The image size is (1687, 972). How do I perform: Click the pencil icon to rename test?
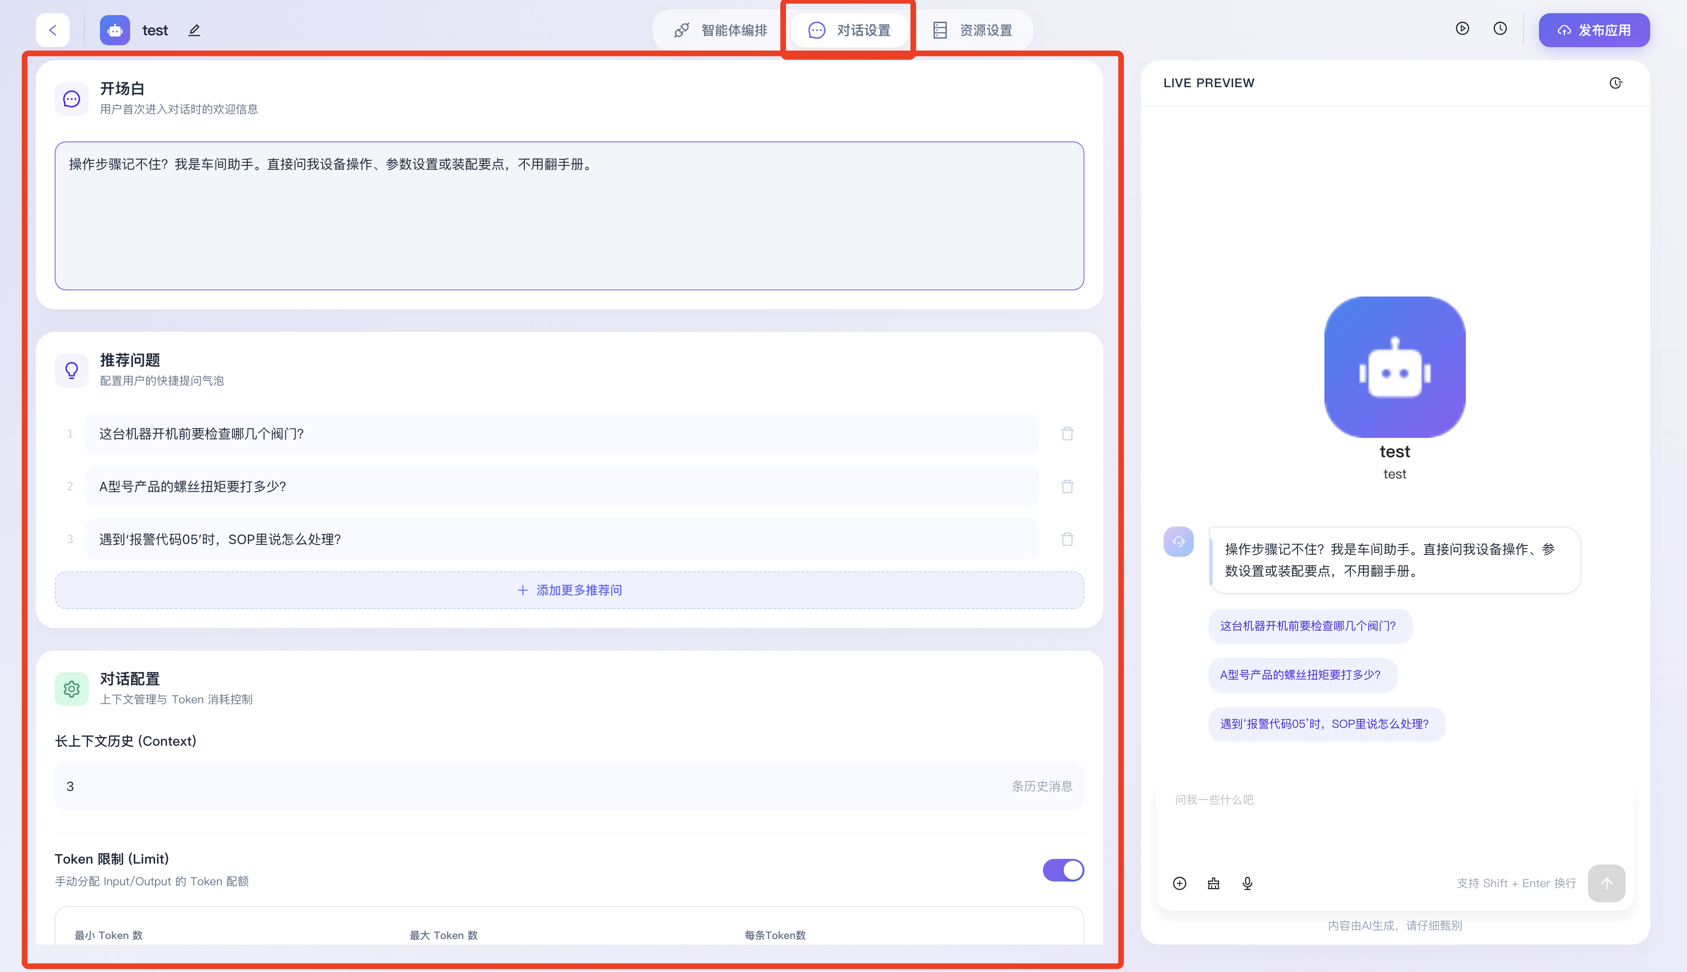point(194,30)
